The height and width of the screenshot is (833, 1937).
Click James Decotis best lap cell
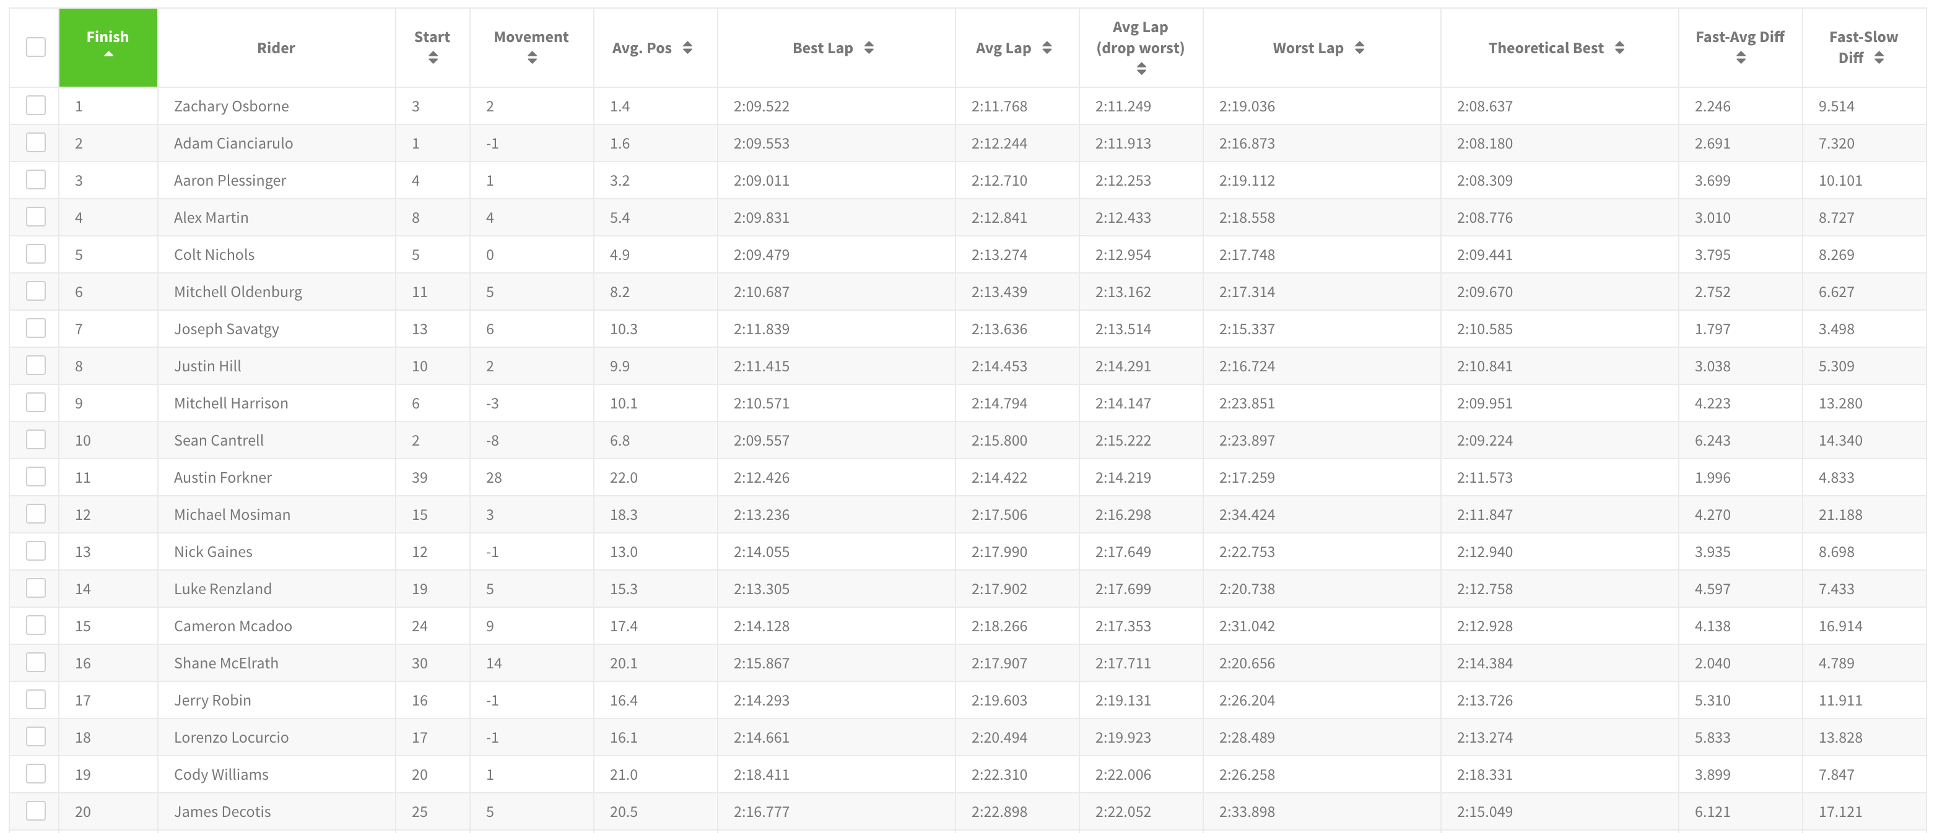coord(761,812)
